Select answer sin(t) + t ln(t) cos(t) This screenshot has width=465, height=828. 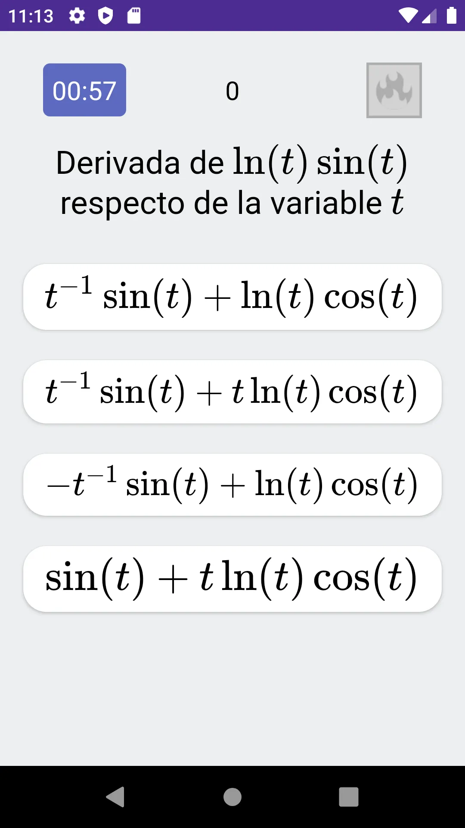pyautogui.click(x=232, y=579)
